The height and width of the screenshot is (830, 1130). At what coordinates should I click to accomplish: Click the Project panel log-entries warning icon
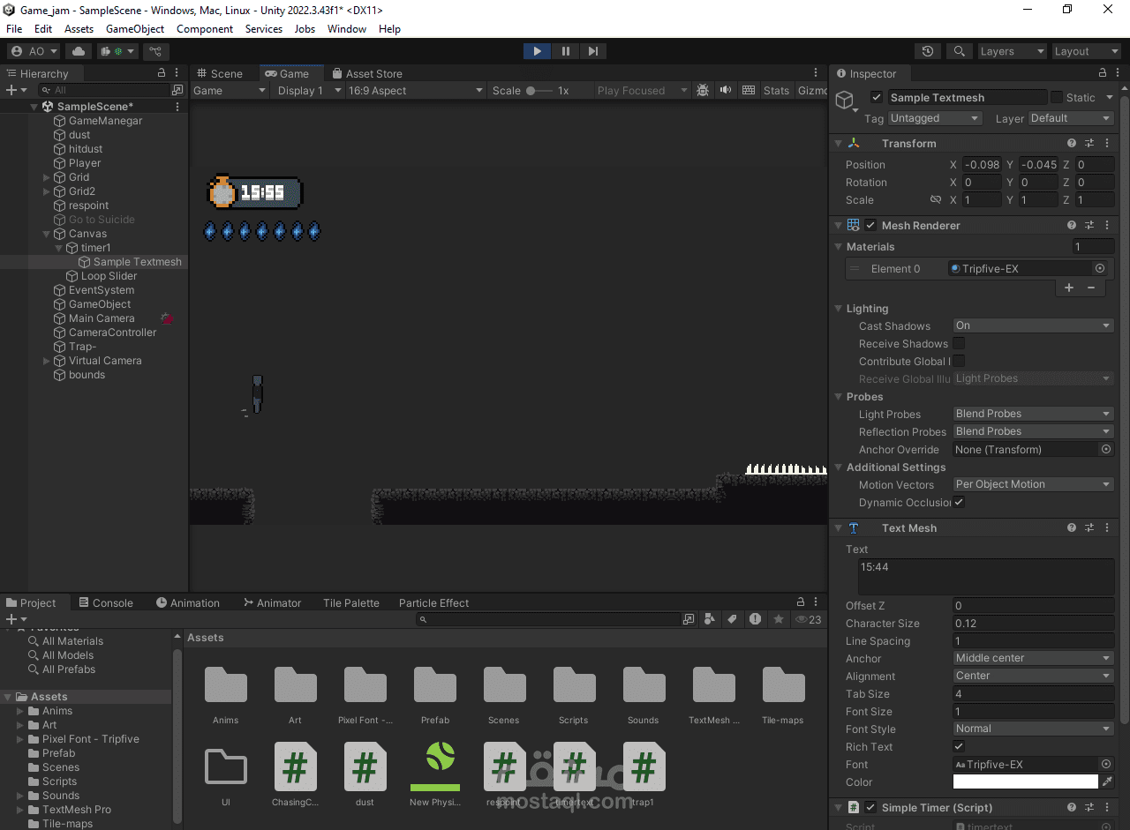(x=756, y=619)
